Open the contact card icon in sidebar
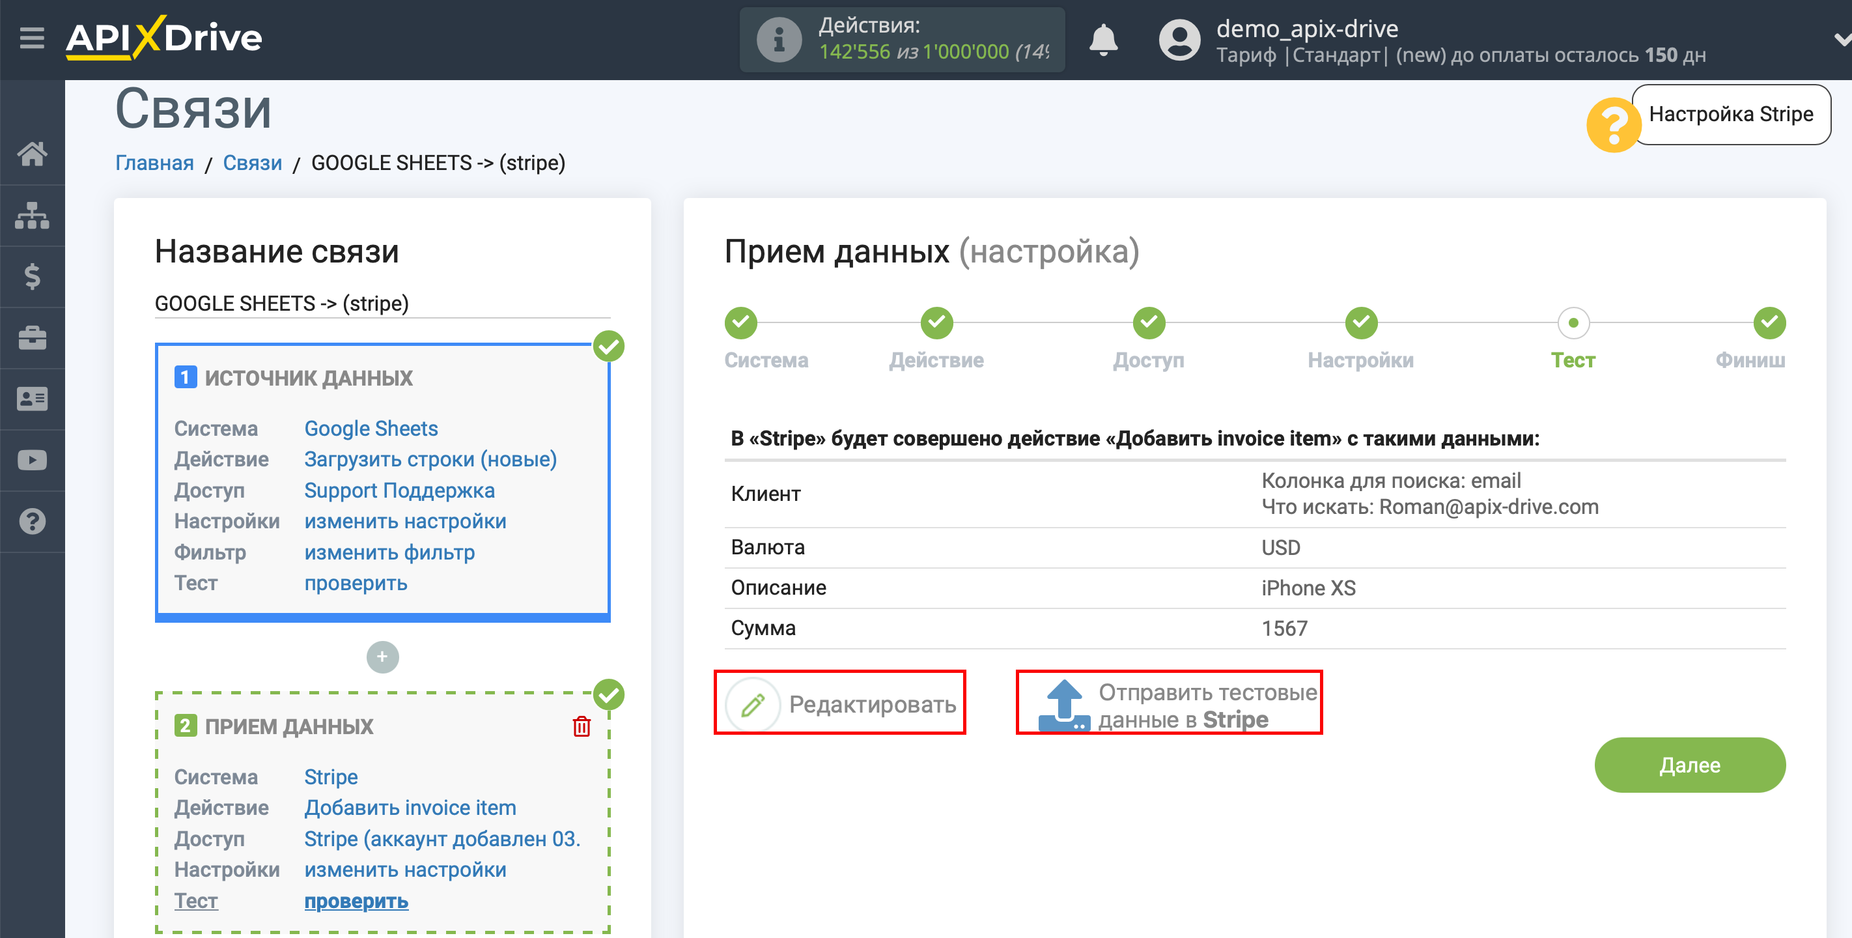This screenshot has height=938, width=1852. click(x=33, y=399)
